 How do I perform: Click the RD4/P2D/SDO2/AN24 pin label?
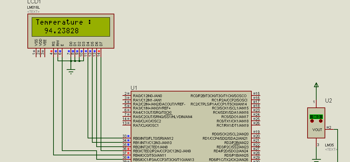[x=231, y=151]
